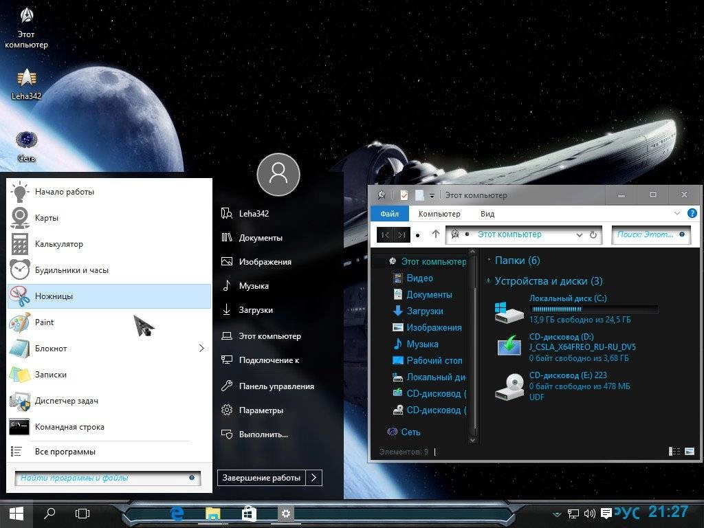
Task: Go up one folder level arrow
Action: click(435, 234)
